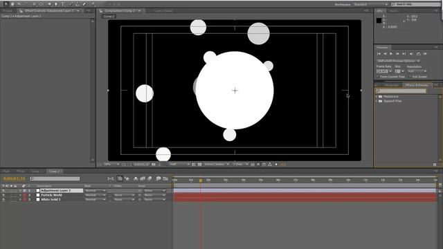Click the Search Help field
Image resolution: width=443 pixels, height=249 pixels.
(416, 5)
